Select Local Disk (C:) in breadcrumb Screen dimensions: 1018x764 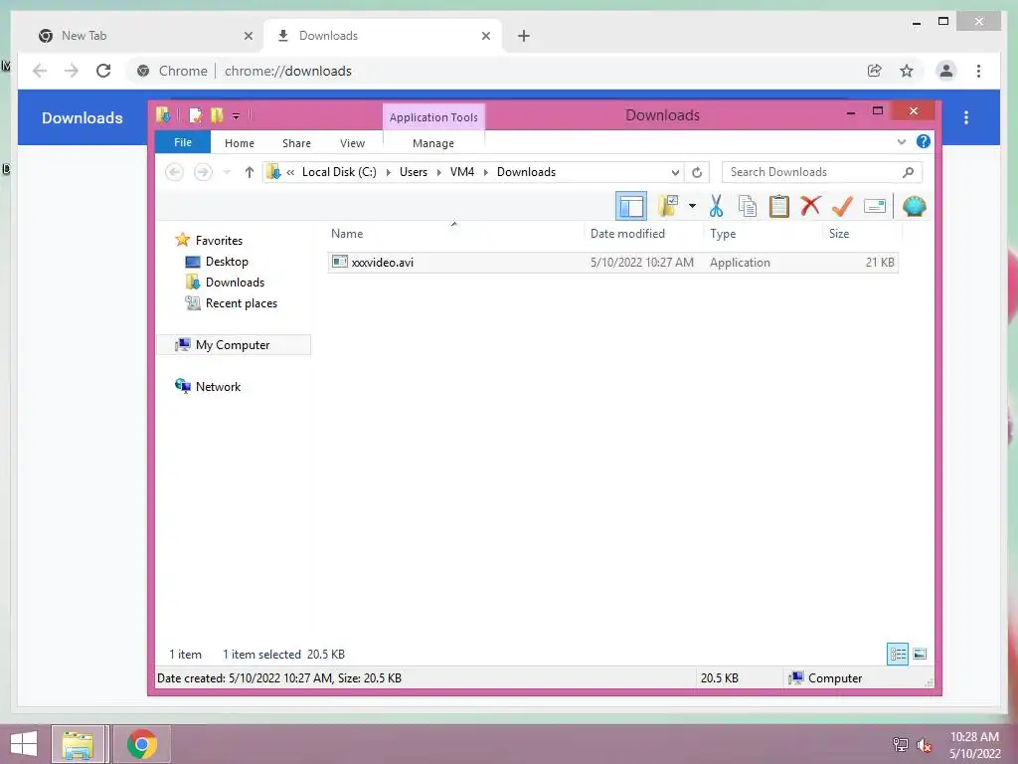[339, 172]
